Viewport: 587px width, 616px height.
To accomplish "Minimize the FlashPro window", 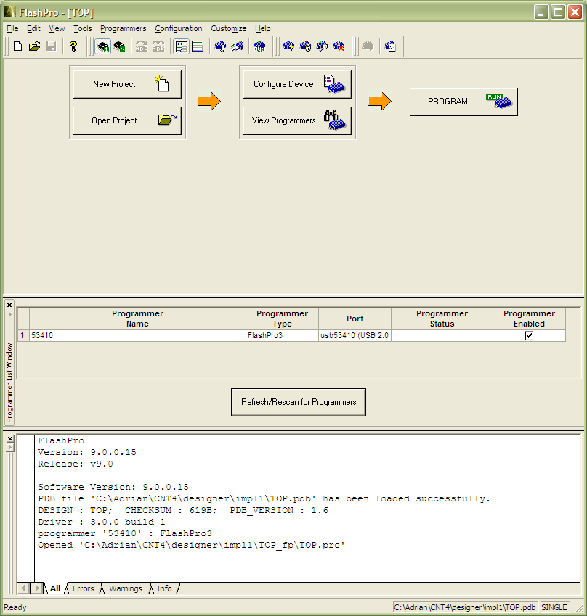I will coord(541,12).
